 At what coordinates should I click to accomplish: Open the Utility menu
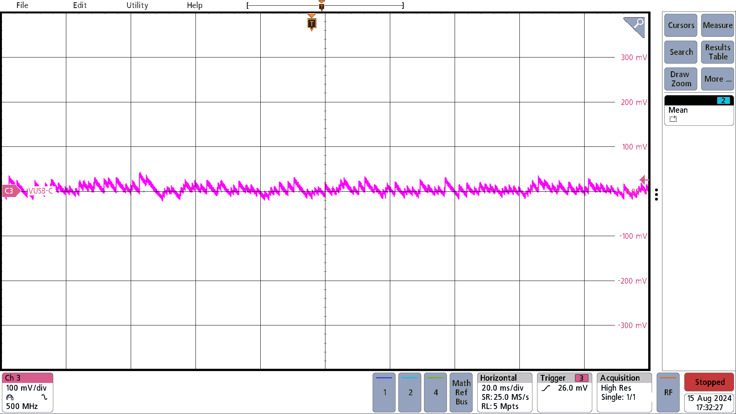click(137, 5)
